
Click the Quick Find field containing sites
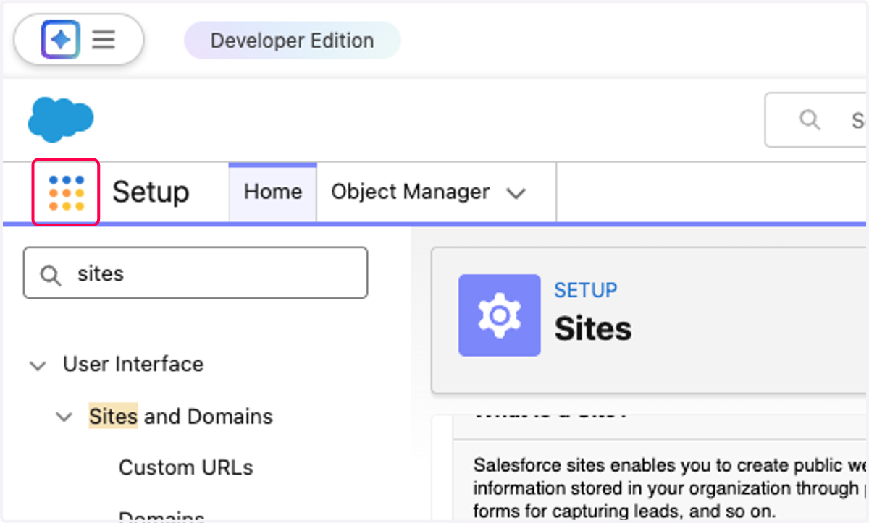(196, 273)
